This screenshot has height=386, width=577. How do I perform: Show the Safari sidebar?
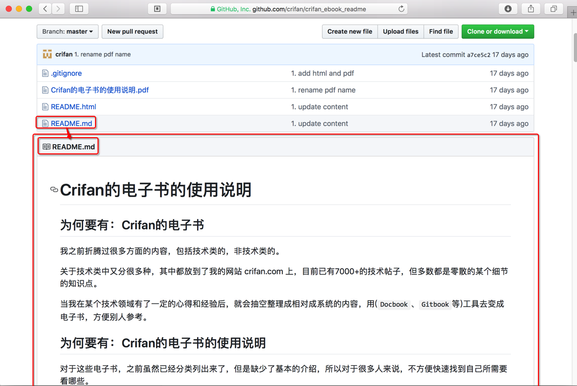click(x=79, y=9)
